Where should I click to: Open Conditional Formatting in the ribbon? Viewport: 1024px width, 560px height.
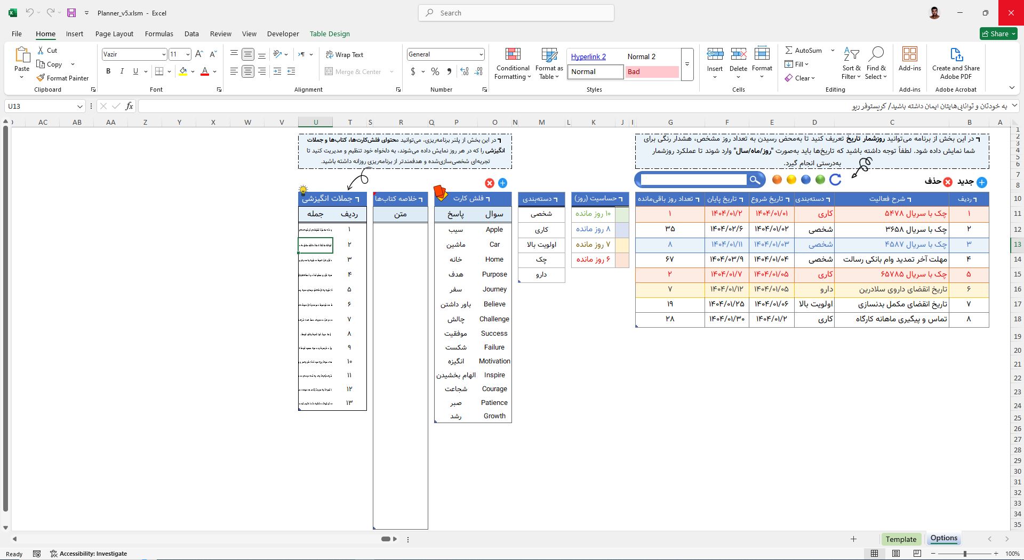(x=513, y=64)
